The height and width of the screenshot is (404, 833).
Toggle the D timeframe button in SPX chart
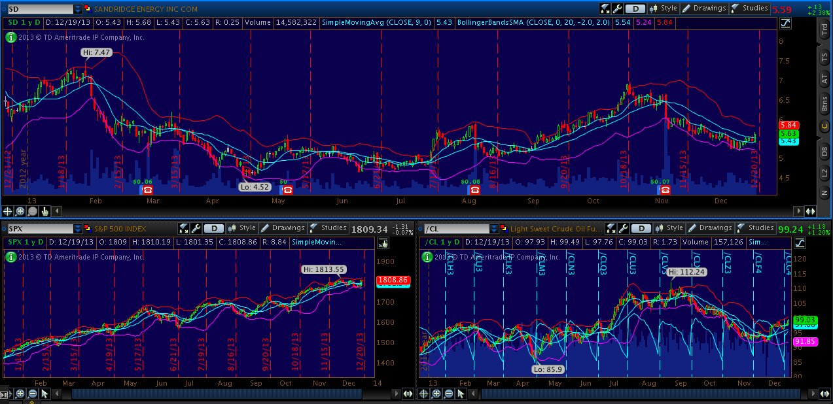click(213, 228)
